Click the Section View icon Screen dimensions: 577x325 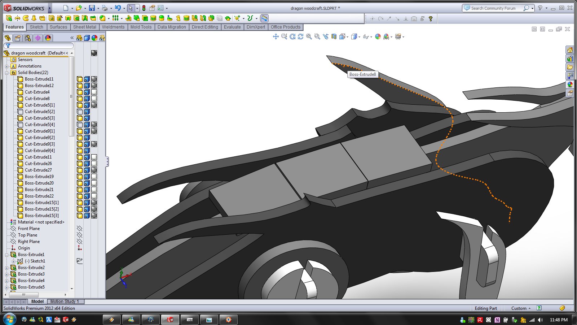click(x=334, y=36)
